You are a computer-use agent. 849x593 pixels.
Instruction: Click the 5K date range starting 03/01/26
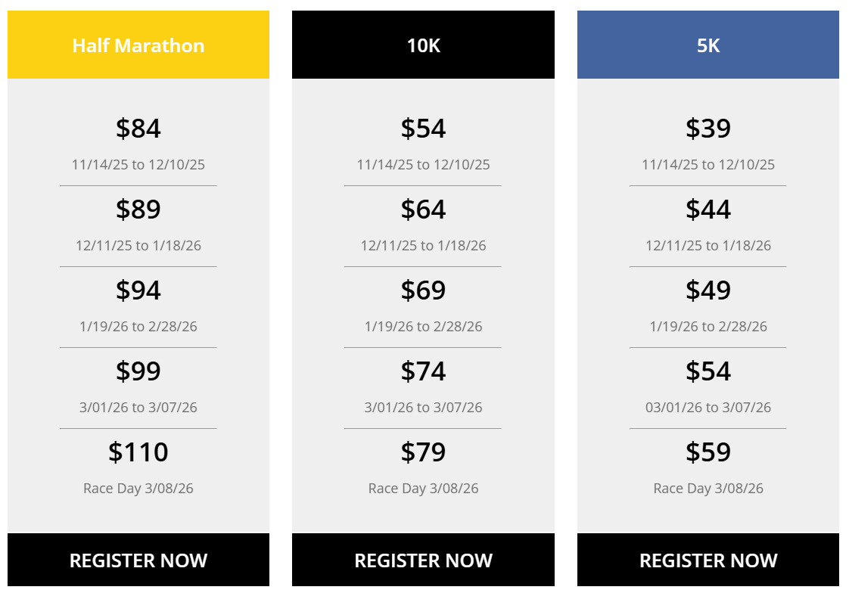(708, 408)
